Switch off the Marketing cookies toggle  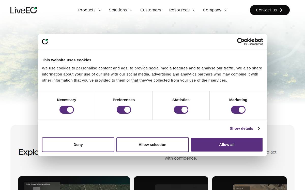pos(238,110)
